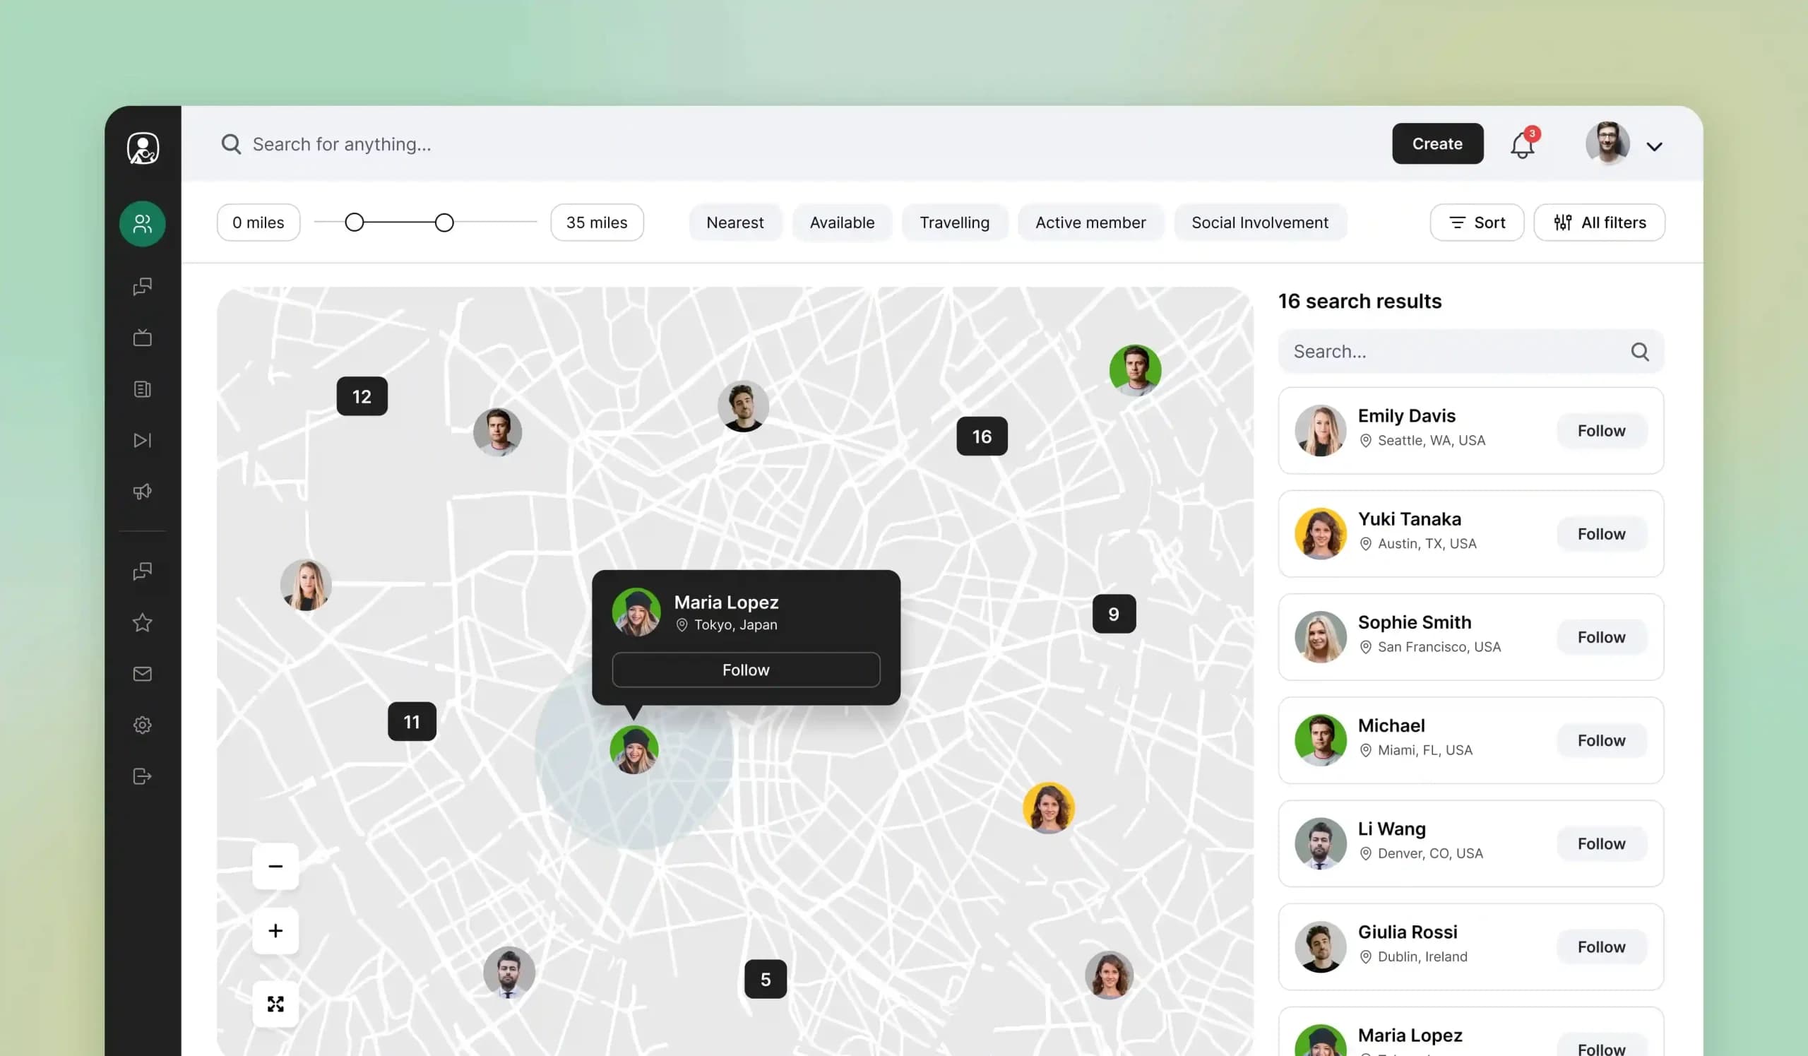Follow Sophie Smith
This screenshot has height=1056, width=1808.
point(1601,637)
